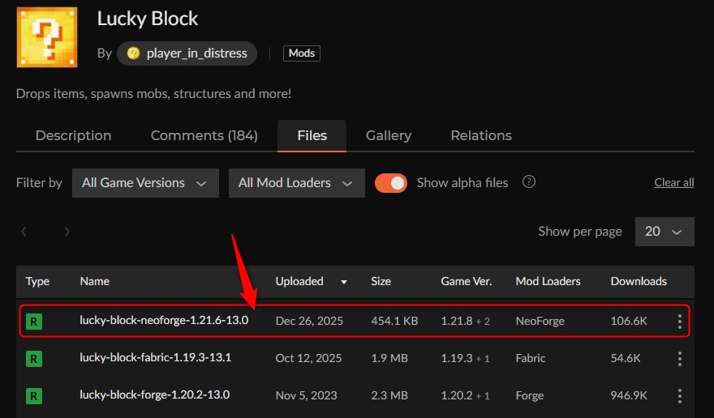Open the player_in_distress author profile
The height and width of the screenshot is (418, 714).
(x=187, y=53)
